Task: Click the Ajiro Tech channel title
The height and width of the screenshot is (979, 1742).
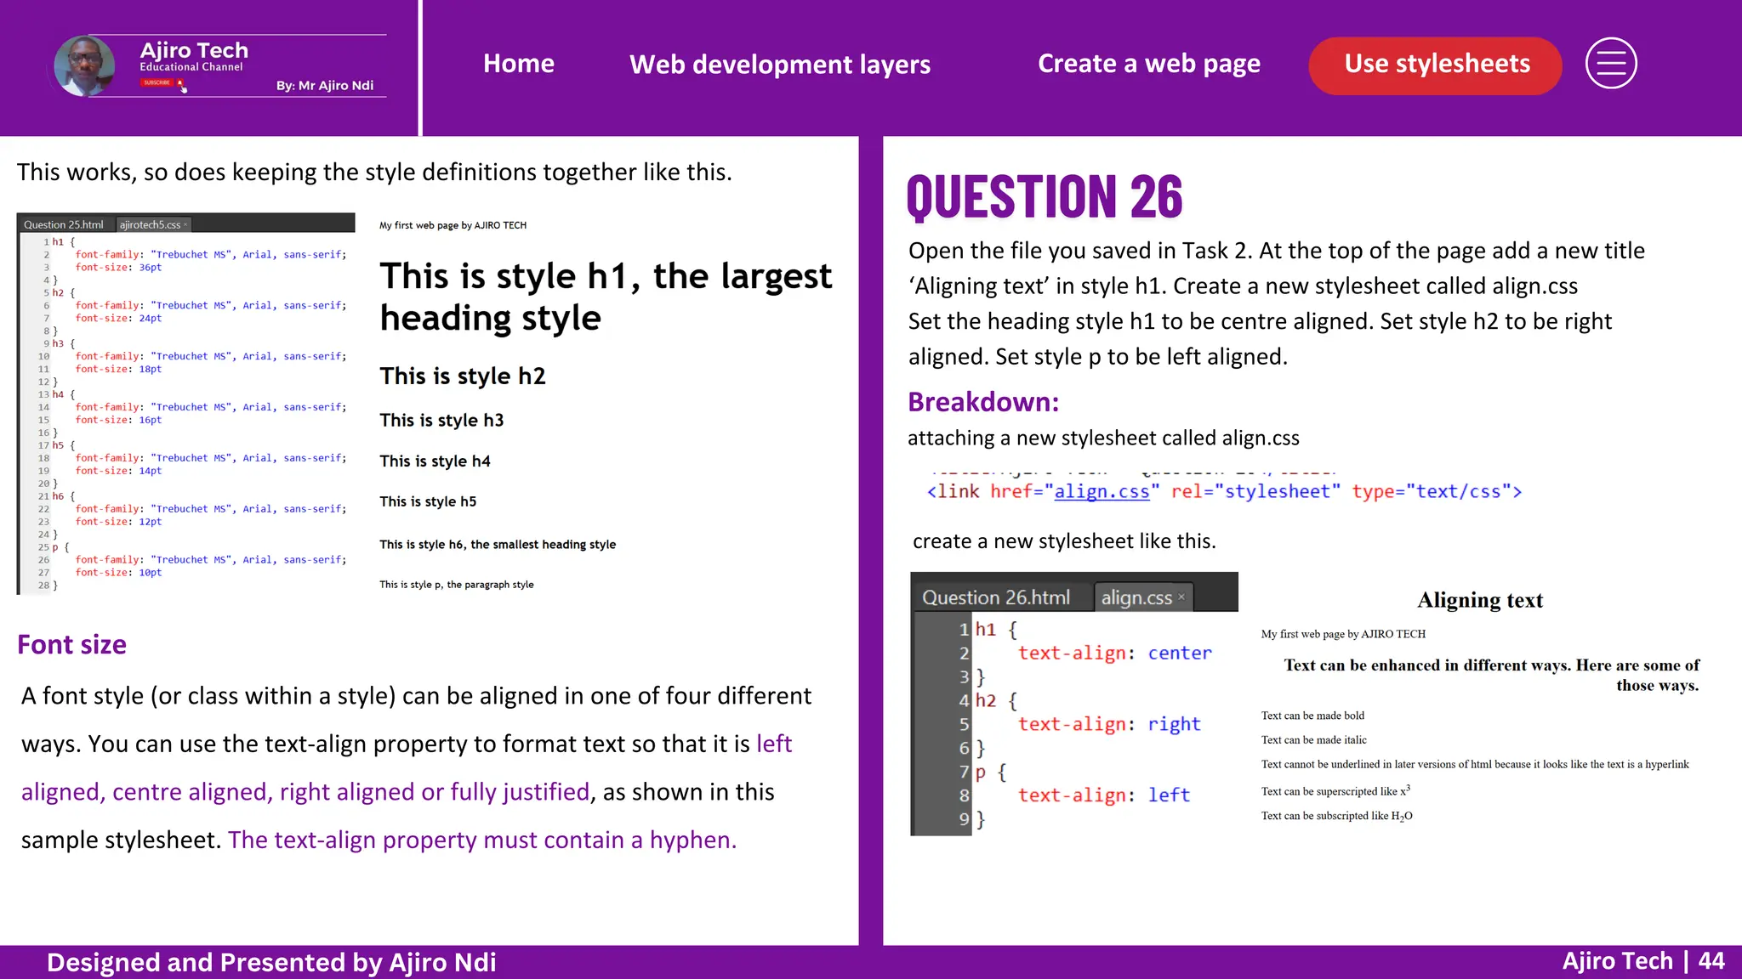Action: click(194, 50)
